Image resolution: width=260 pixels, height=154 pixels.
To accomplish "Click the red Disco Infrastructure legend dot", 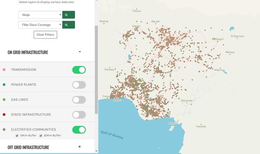I will (x=3, y=115).
